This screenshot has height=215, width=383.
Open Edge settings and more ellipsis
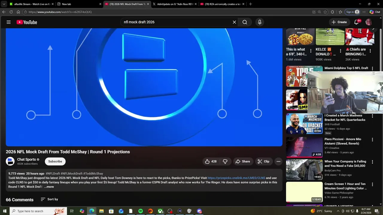tap(364, 12)
